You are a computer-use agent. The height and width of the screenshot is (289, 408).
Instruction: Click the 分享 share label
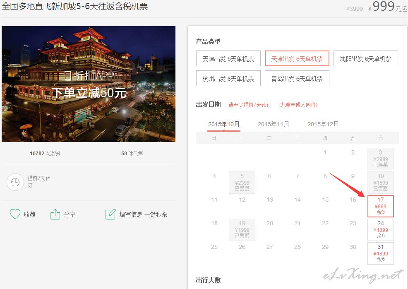[x=70, y=214]
